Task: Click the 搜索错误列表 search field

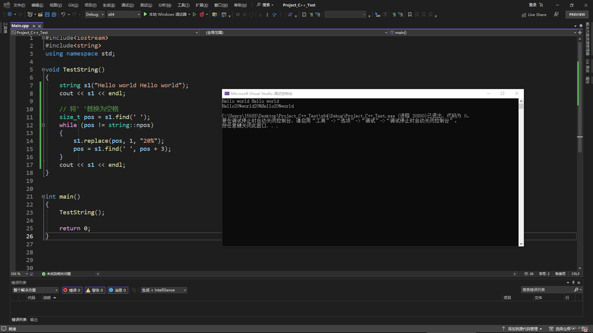Action: tap(547, 290)
